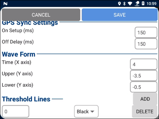Open the Black color dropdown

86,111
